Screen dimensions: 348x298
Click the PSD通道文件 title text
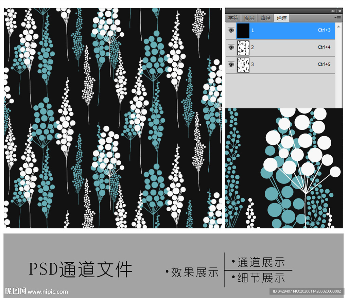click(x=81, y=269)
